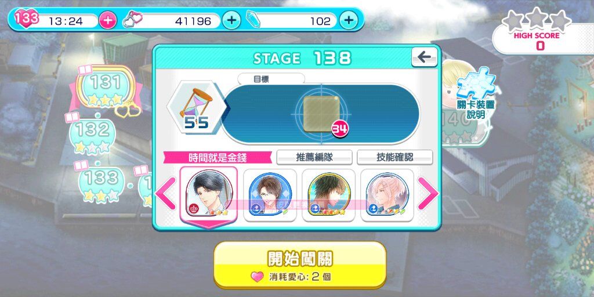Select stage 132 on the map
The image size is (594, 297).
pos(92,137)
